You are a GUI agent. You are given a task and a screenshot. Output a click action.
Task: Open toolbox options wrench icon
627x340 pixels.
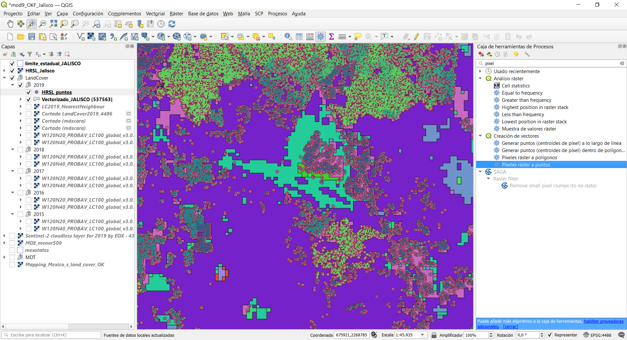pos(527,54)
